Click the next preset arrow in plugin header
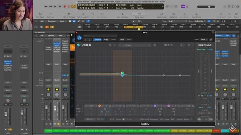Image resolution: width=241 pixels, height=135 pixels. [90, 40]
